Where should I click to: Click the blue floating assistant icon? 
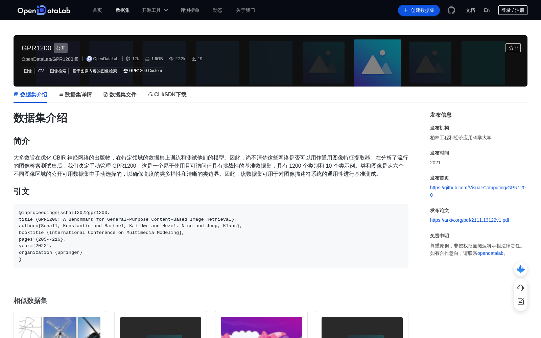tap(521, 269)
